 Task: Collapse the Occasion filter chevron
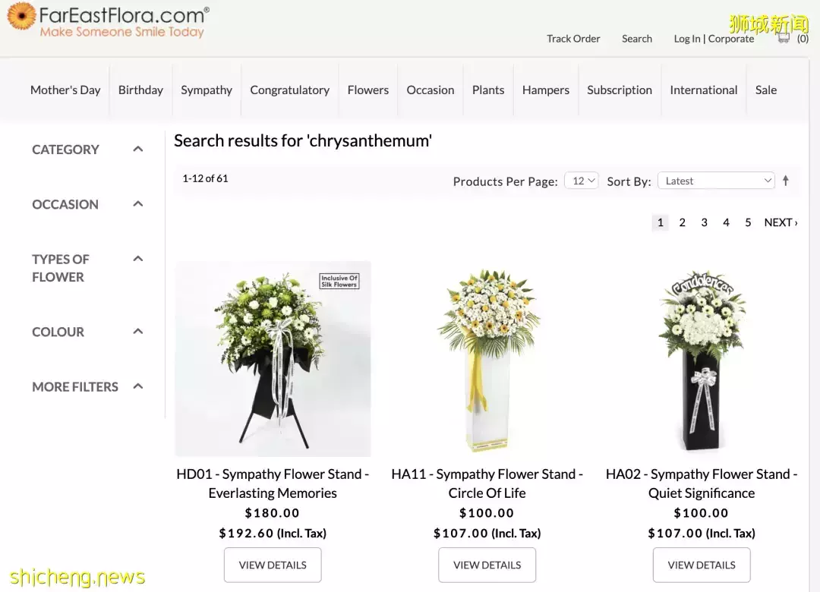click(x=137, y=204)
